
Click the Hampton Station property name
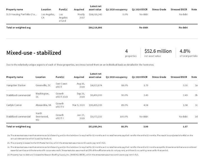16,85
